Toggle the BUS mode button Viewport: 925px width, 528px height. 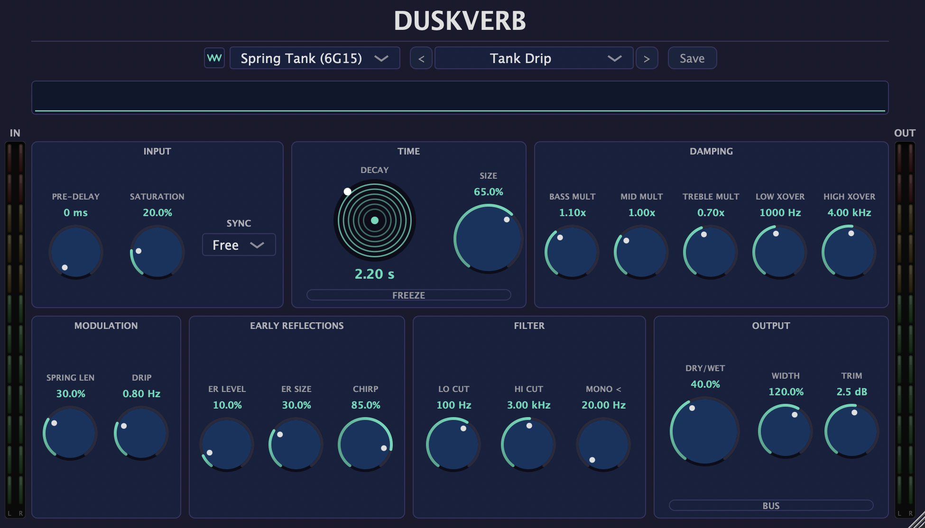coord(771,505)
